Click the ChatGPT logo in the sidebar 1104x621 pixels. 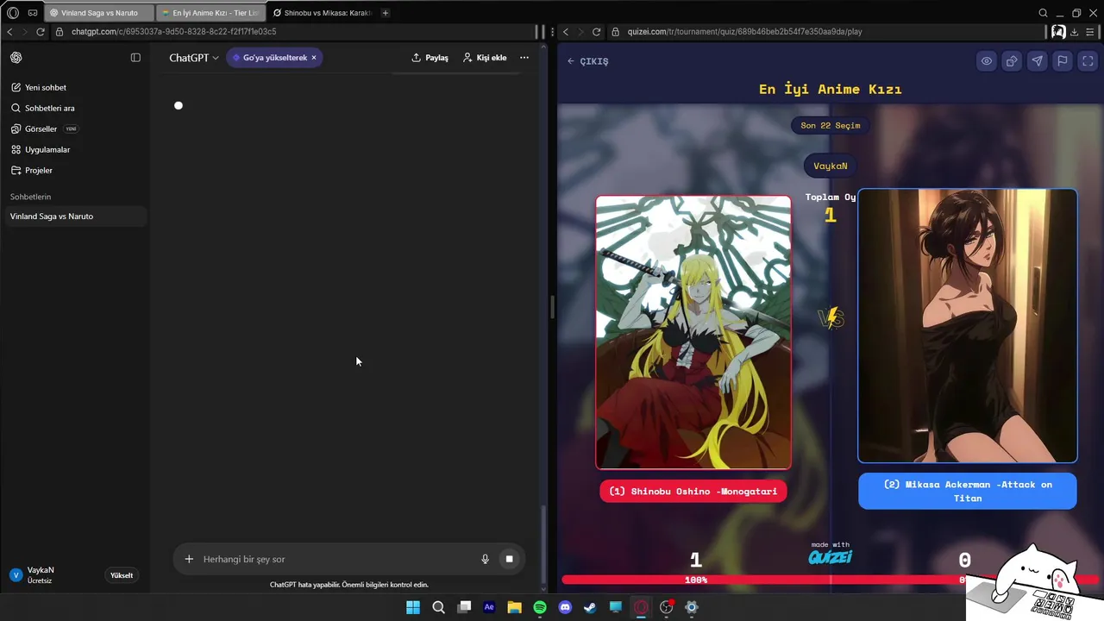(x=16, y=58)
